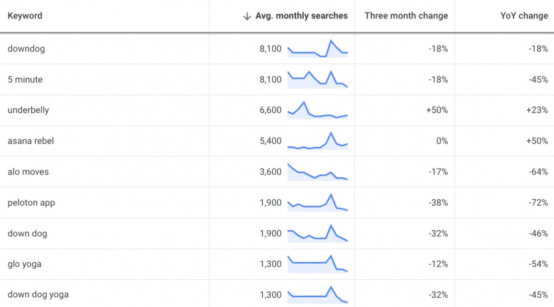Open the peloton app sparkline chart

pos(318,202)
